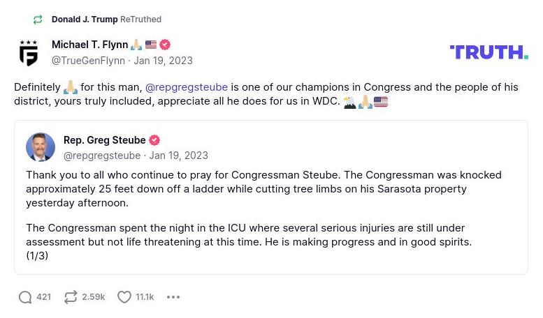The height and width of the screenshot is (318, 543).
Task: Click the 11.1k likes count
Action: click(x=145, y=297)
